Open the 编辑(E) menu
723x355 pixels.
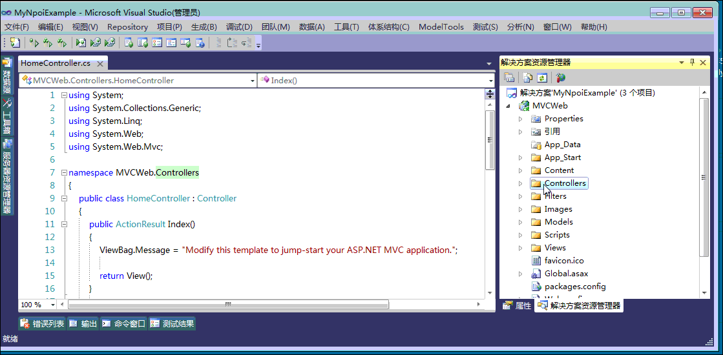coord(51,27)
